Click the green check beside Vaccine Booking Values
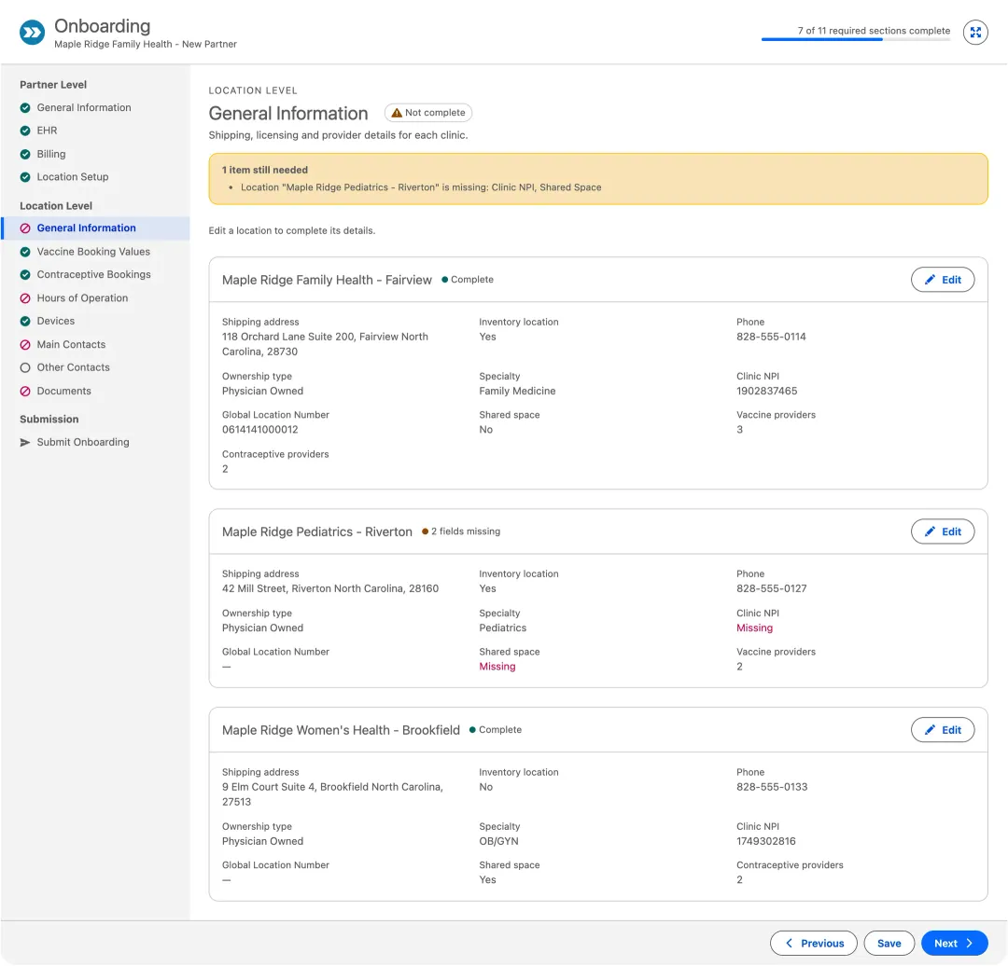Image resolution: width=1008 pixels, height=966 pixels. (25, 252)
